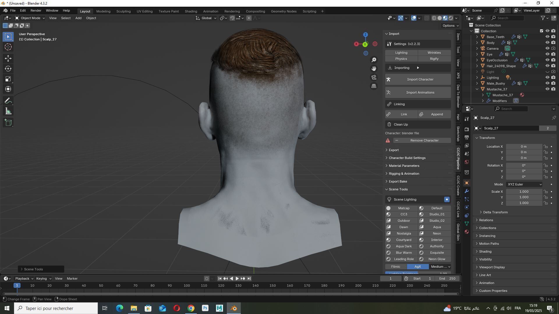559x314 pixels.
Task: Select the Rotate tool
Action: click(8, 69)
